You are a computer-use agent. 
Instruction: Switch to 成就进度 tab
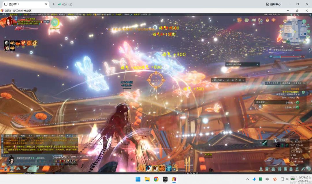click(286, 83)
